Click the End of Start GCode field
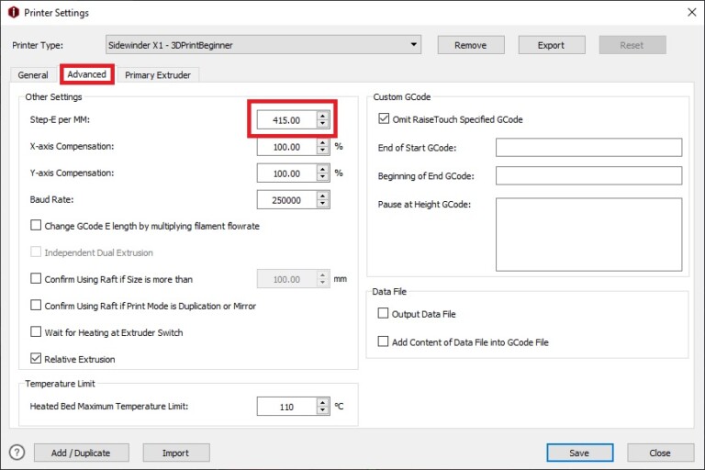This screenshot has width=705, height=470. [x=589, y=148]
